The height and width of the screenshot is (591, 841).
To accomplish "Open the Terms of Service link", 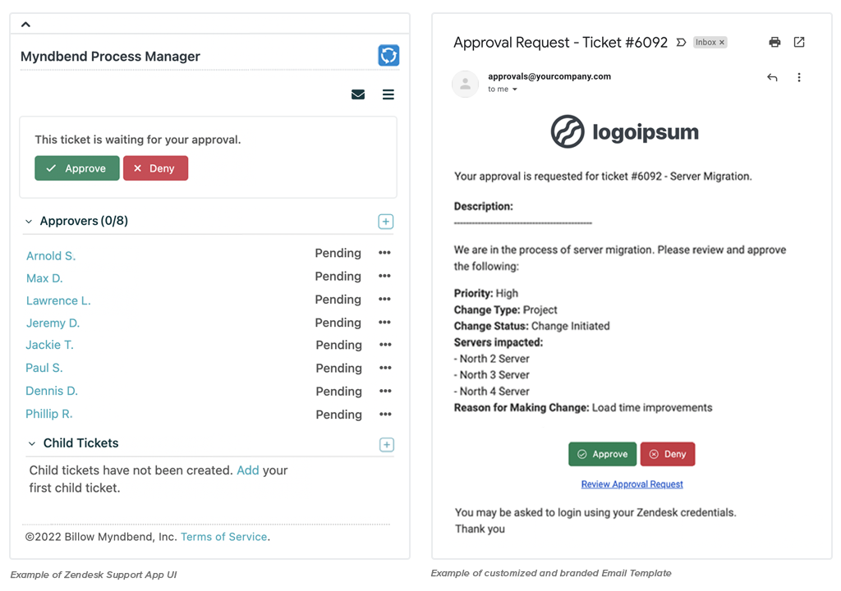I will point(223,537).
